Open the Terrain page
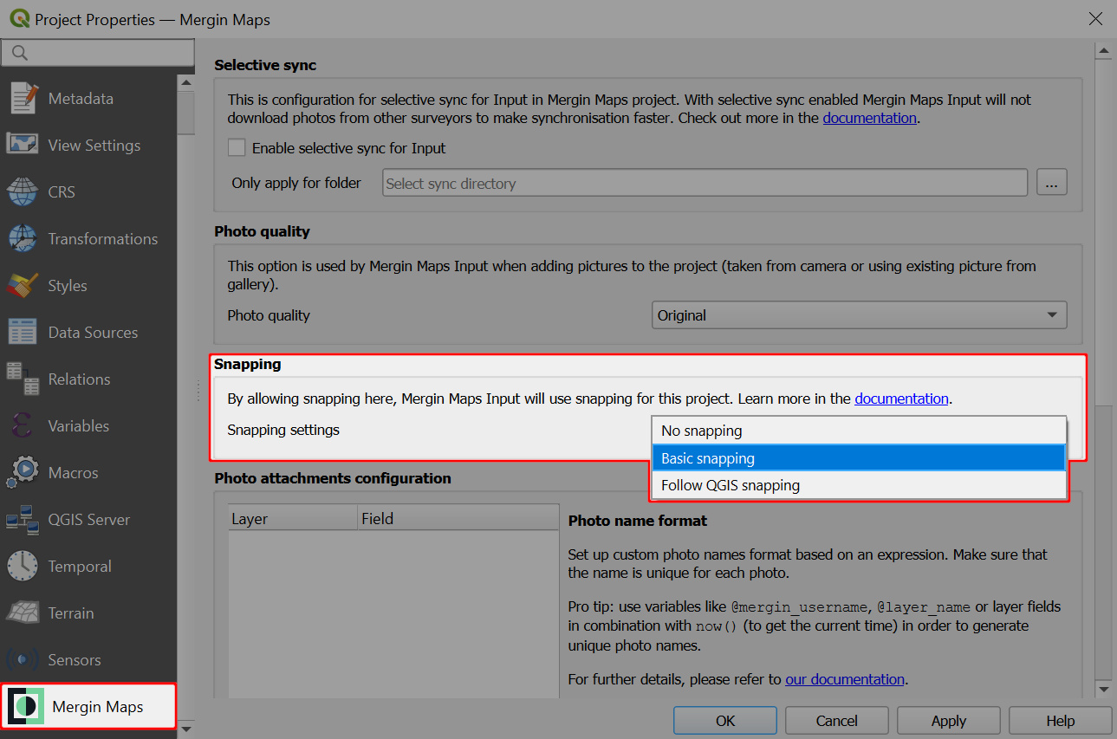Image resolution: width=1117 pixels, height=739 pixels. 88,613
